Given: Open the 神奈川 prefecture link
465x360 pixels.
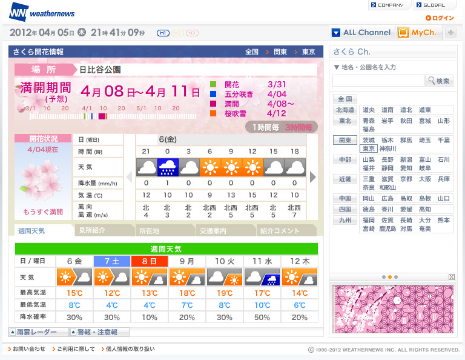Looking at the screenshot, I should point(387,148).
